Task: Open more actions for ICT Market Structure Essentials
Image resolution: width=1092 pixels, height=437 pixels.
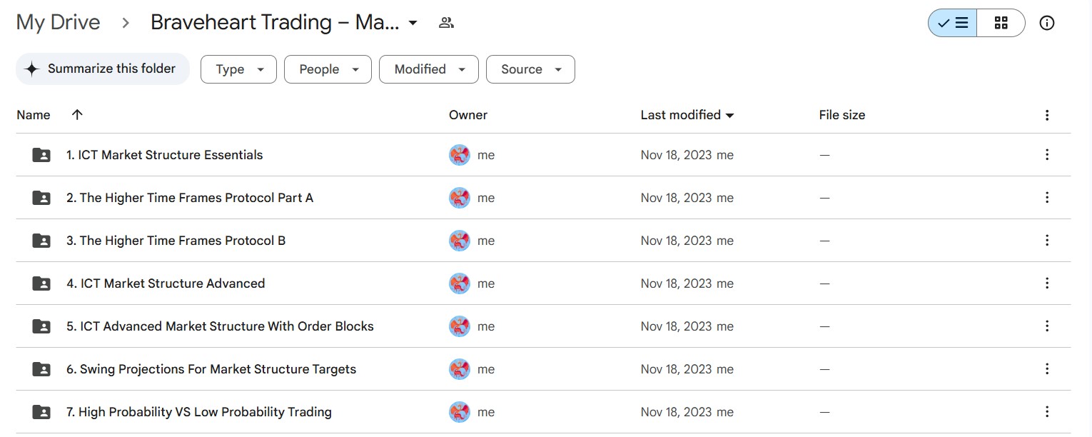Action: coord(1046,155)
